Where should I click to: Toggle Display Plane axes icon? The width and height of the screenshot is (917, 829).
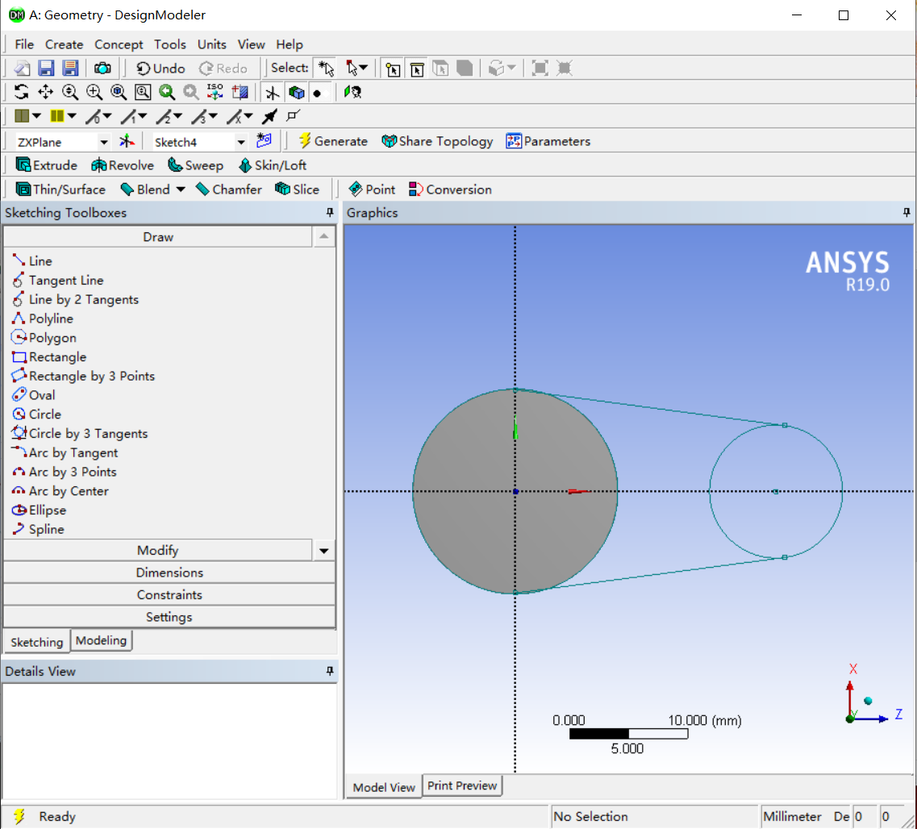(272, 92)
